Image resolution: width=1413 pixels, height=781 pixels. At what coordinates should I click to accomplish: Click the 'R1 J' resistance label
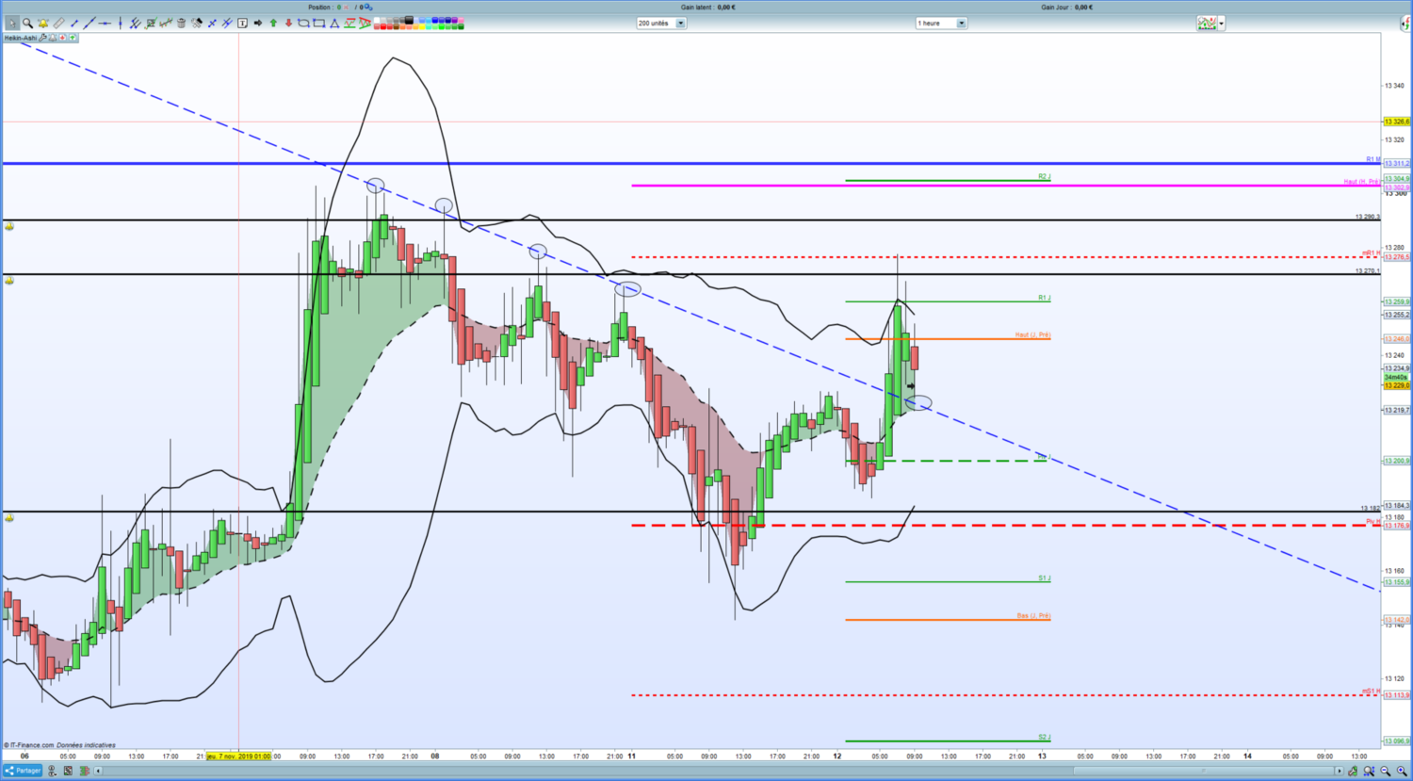pyautogui.click(x=1044, y=298)
